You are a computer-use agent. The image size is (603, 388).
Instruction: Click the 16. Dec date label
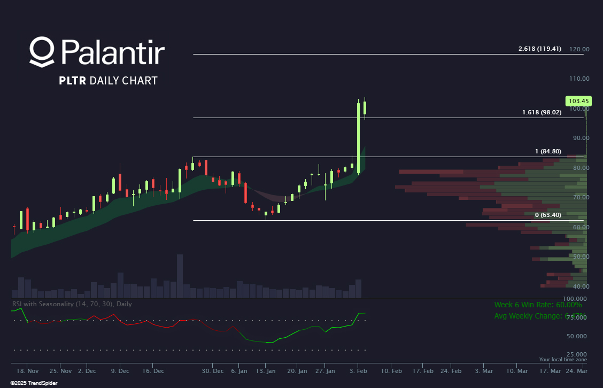pyautogui.click(x=153, y=371)
